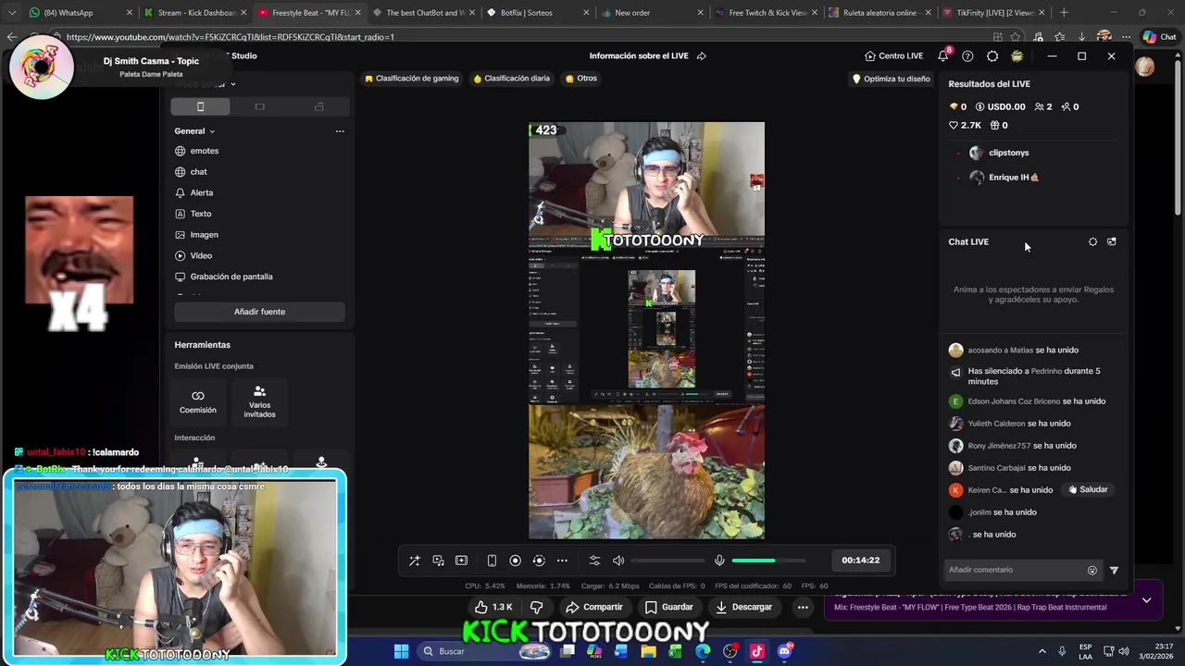The width and height of the screenshot is (1185, 666).
Task: Click the magic wand effects icon in the toolbar
Action: [x=415, y=561]
